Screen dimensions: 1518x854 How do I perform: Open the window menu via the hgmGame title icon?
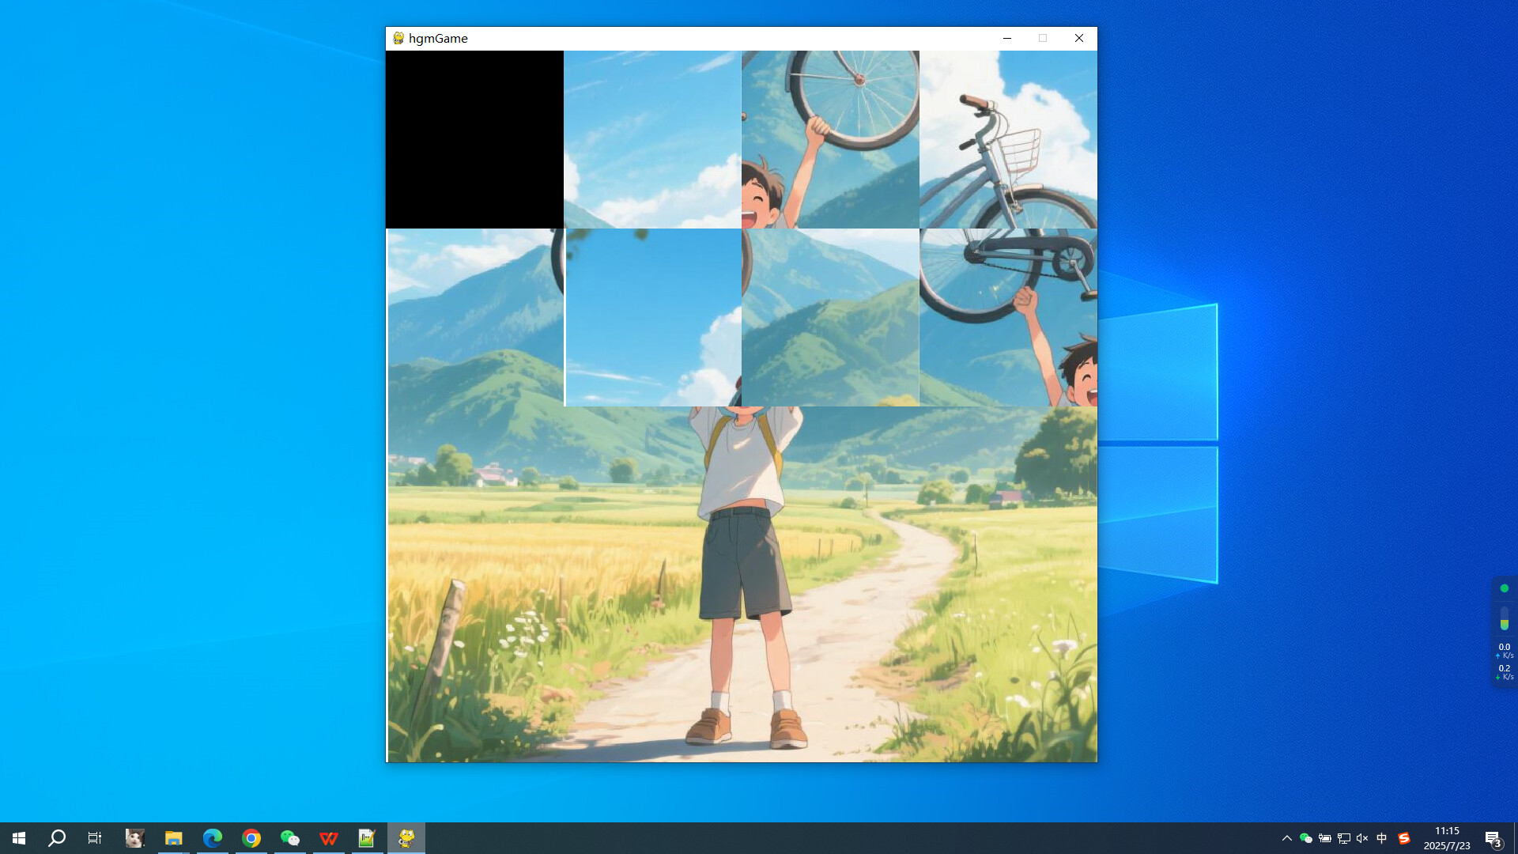click(397, 38)
